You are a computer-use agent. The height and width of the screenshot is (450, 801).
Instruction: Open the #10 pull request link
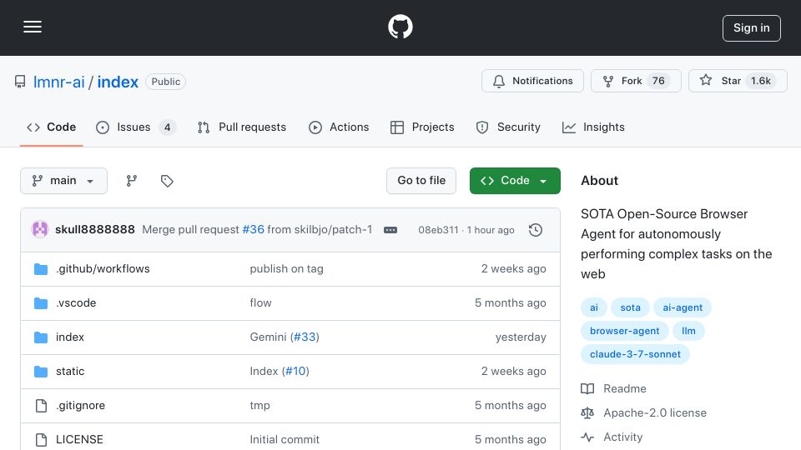click(x=295, y=372)
